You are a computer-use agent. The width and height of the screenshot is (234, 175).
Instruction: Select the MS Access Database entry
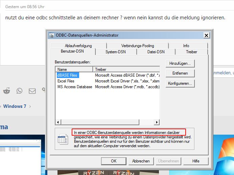pos(75,87)
